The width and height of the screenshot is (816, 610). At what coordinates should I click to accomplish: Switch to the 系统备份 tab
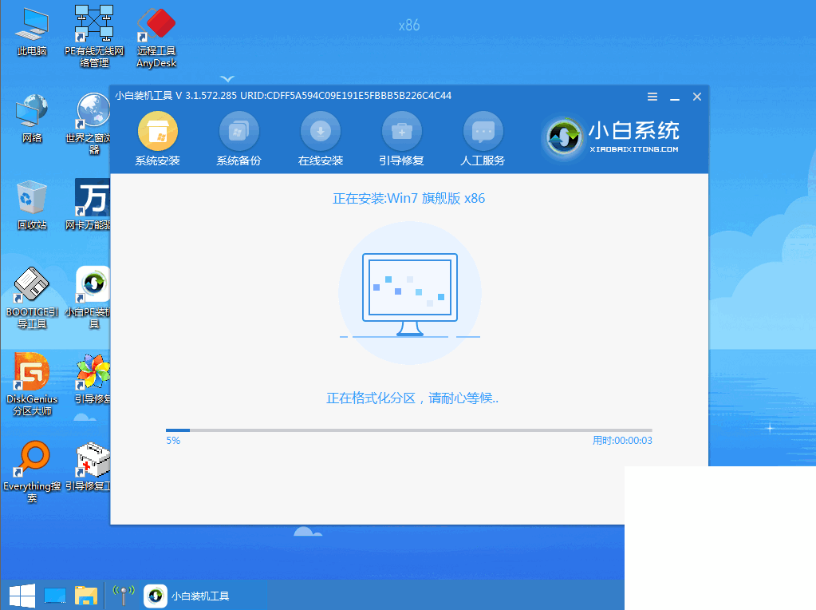(238, 139)
